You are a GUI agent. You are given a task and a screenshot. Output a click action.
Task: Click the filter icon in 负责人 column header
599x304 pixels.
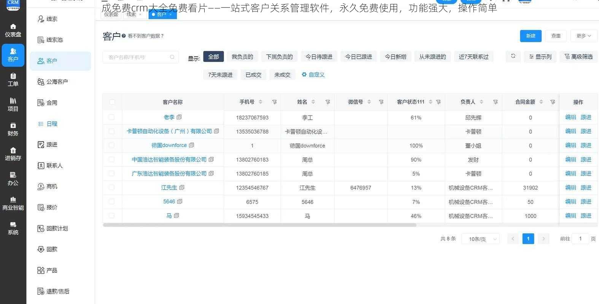coord(495,102)
